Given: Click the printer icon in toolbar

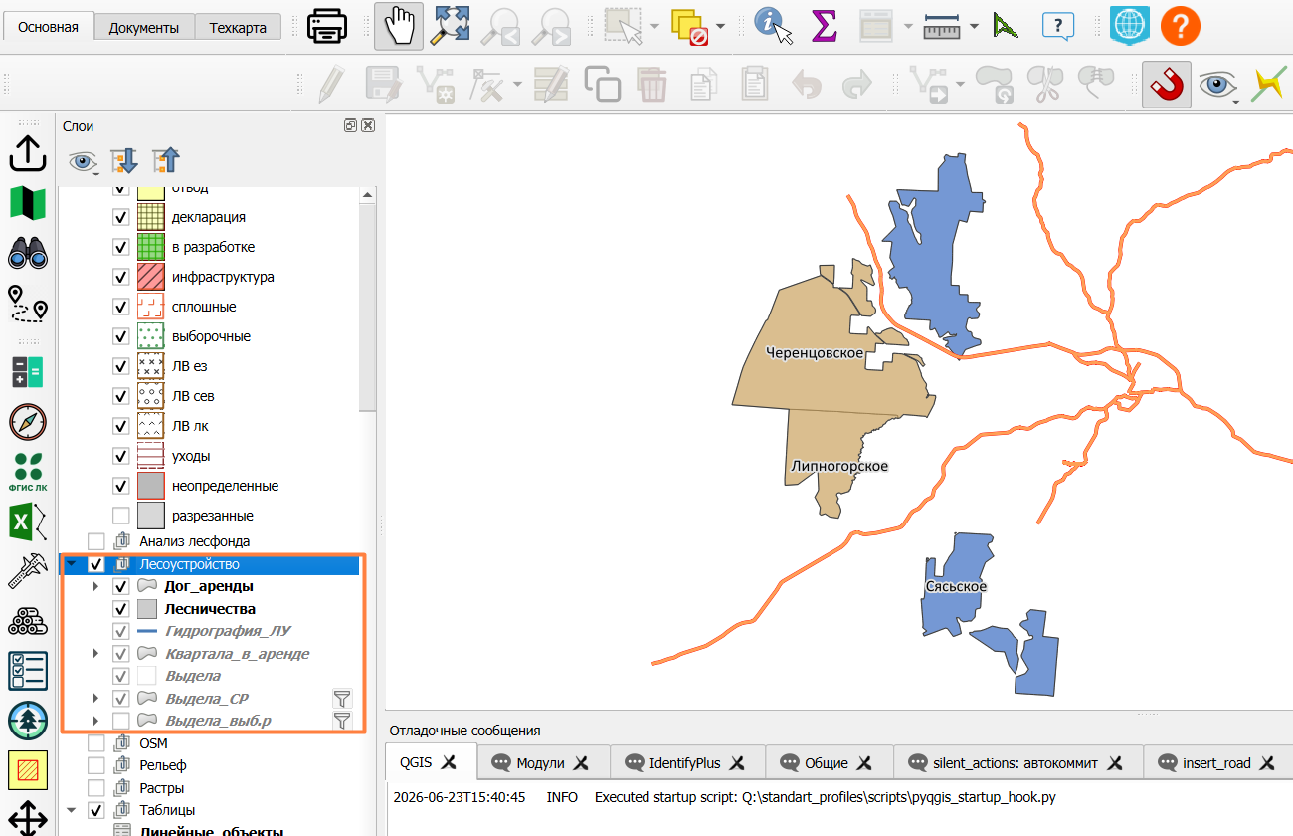Looking at the screenshot, I should (327, 26).
